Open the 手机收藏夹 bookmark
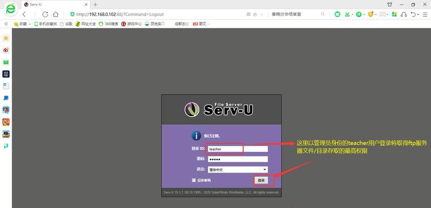Image resolution: width=431 pixels, height=208 pixels. [46, 24]
